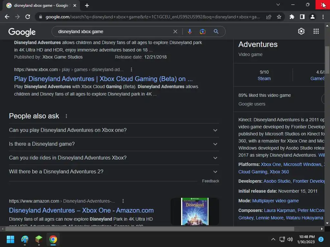
Task: Expand 'Can you play Disneyland Adventures on Xbox one?'
Action: (114, 130)
